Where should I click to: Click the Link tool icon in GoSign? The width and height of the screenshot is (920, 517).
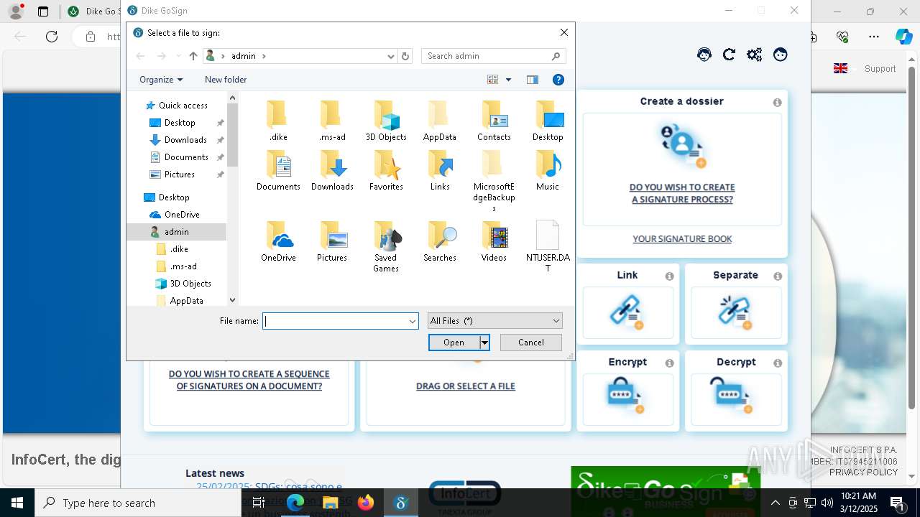click(x=626, y=312)
